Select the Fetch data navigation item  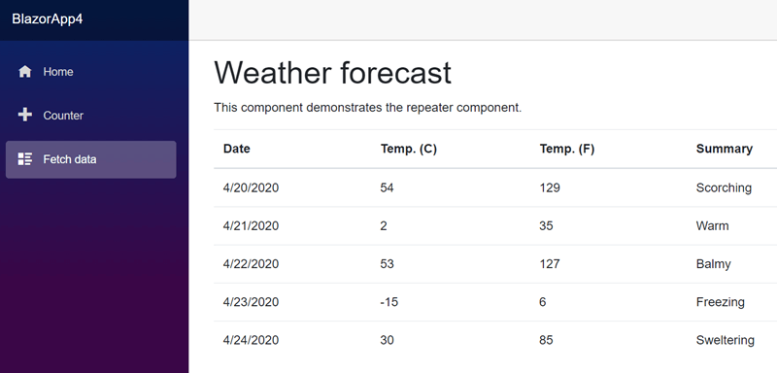click(x=90, y=159)
